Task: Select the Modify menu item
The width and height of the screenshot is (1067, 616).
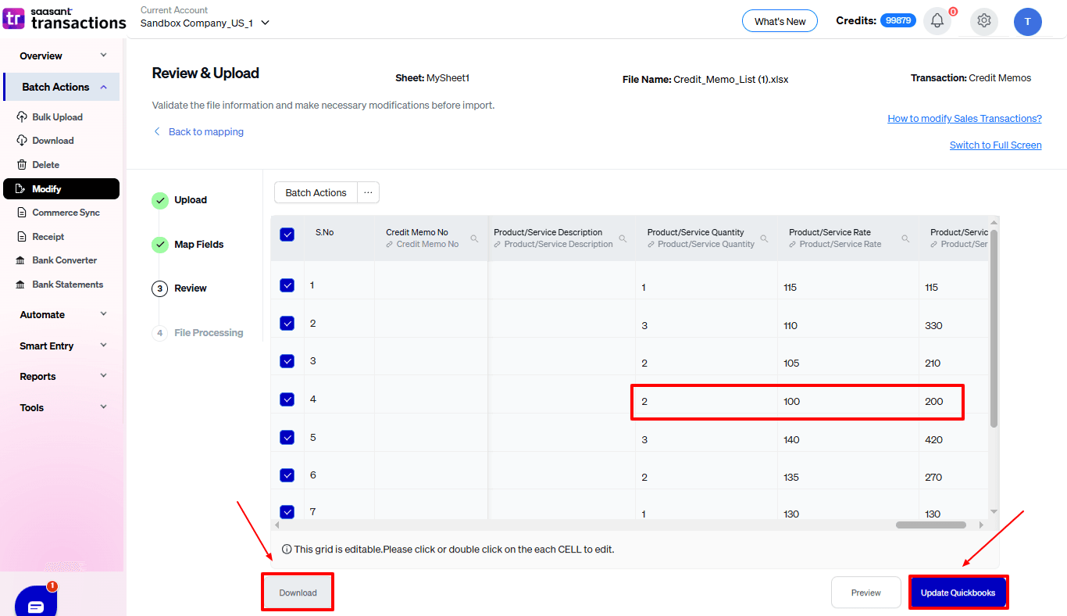Action: [x=47, y=188]
